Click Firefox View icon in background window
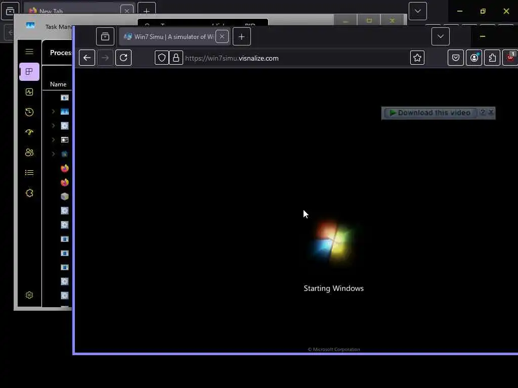The height and width of the screenshot is (388, 518). tap(10, 11)
